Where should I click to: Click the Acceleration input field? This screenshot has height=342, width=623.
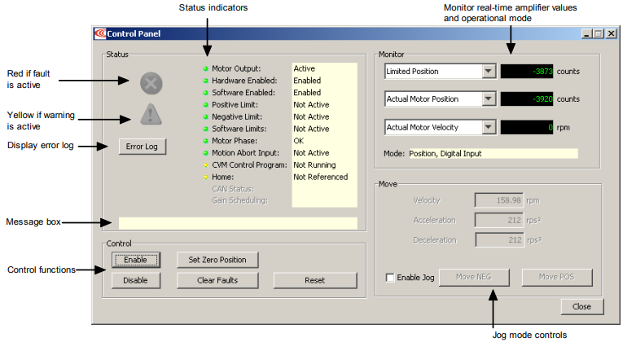tap(499, 220)
